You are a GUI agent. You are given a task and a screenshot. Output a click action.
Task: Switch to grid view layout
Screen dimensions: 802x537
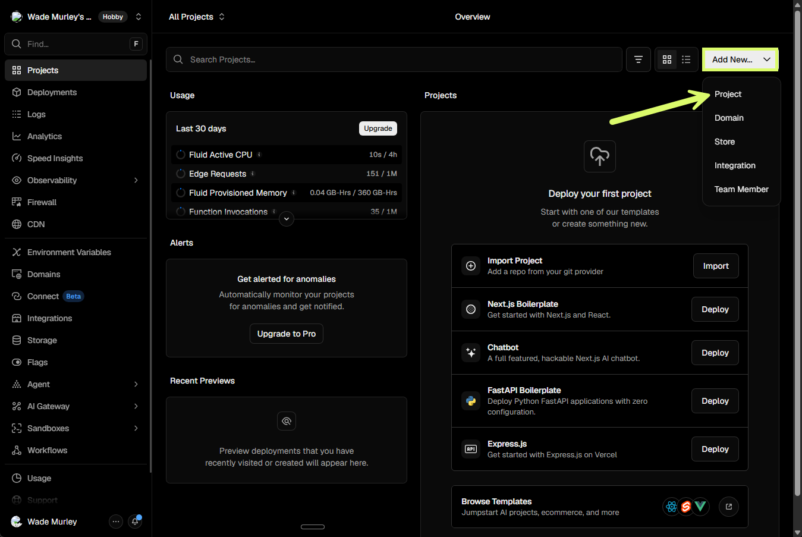pyautogui.click(x=667, y=59)
